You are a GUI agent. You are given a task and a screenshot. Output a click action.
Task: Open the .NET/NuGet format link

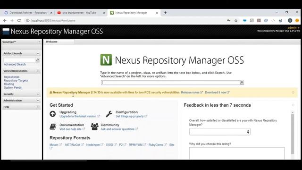(74, 145)
